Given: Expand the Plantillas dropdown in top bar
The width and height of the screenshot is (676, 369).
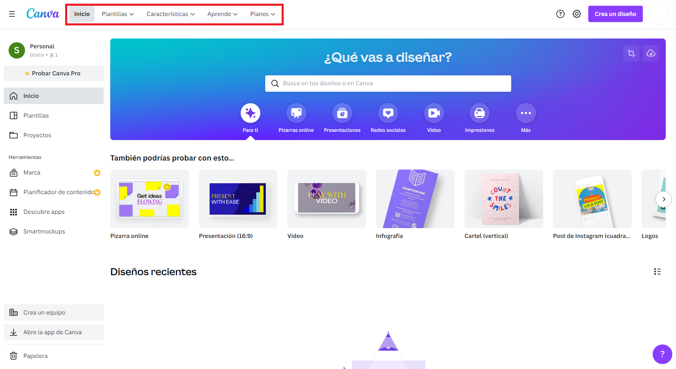Looking at the screenshot, I should click(118, 14).
